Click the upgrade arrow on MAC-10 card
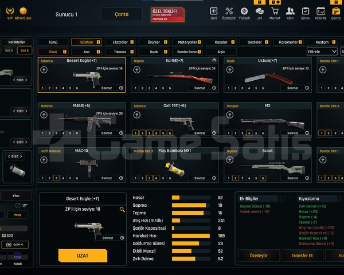The height and width of the screenshot is (275, 344). [x=44, y=160]
